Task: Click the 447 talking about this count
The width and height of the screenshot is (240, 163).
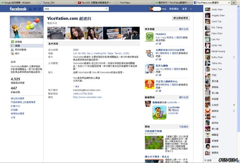Action: (x=14, y=88)
